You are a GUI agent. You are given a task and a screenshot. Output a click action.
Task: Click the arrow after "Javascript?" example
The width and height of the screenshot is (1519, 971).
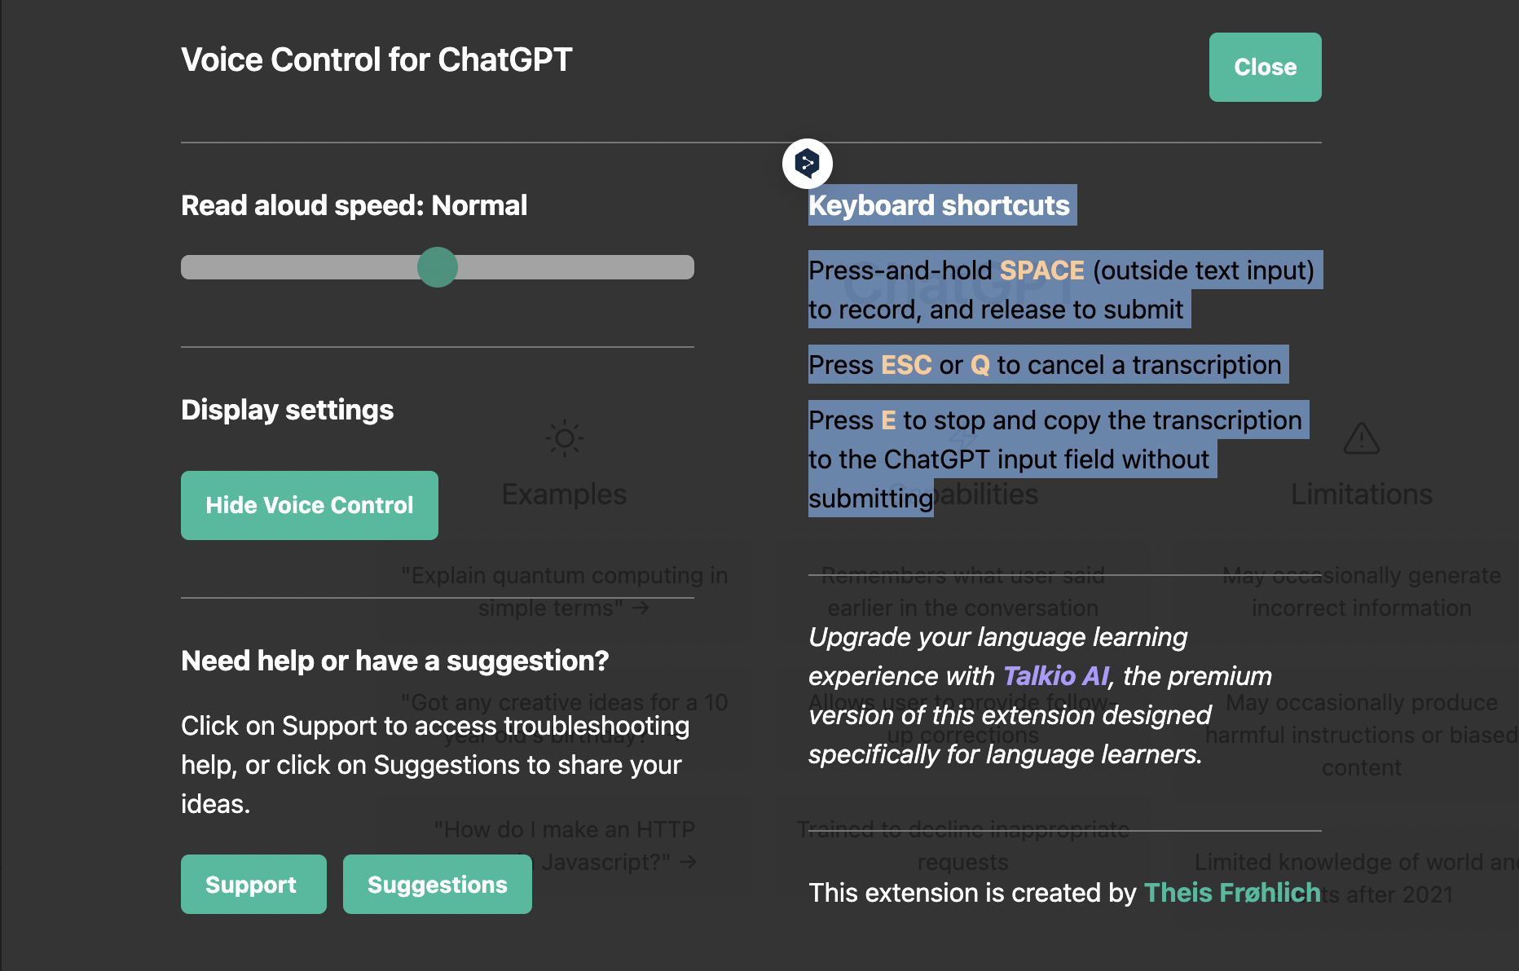[x=689, y=862]
